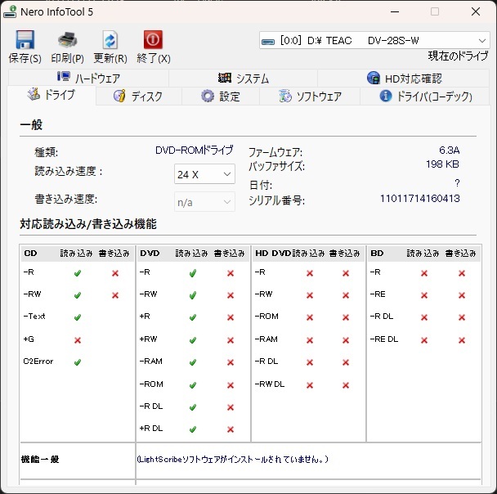The image size is (497, 494).
Task: Click the CD -RW read checkmark
Action: (x=78, y=295)
